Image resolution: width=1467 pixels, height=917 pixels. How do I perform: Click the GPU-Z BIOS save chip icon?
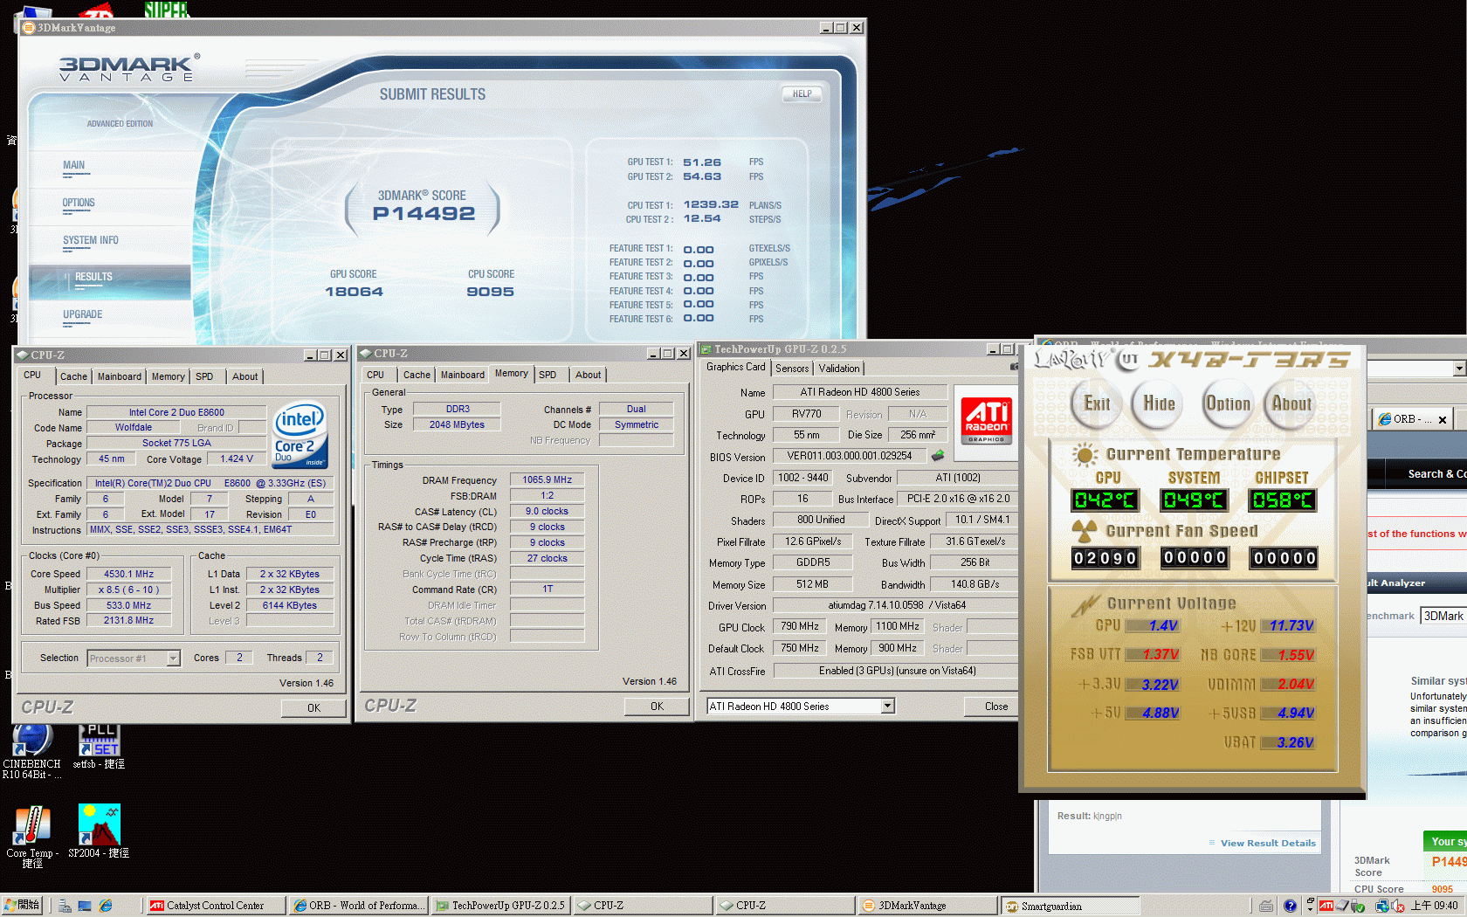coord(938,455)
